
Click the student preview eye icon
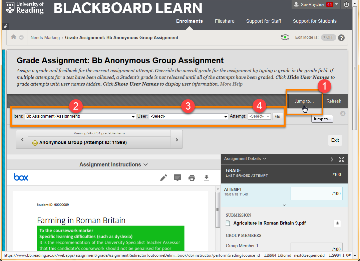tap(285, 37)
